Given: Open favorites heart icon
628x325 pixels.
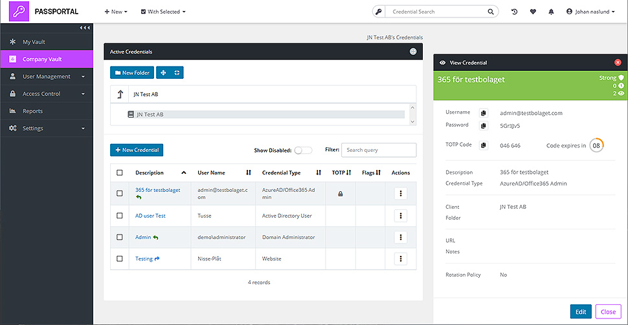Looking at the screenshot, I should click(x=533, y=12).
